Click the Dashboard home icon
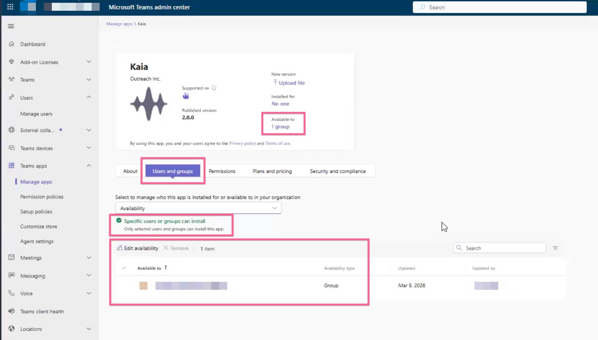Viewport: 598px width, 340px height. pos(12,44)
